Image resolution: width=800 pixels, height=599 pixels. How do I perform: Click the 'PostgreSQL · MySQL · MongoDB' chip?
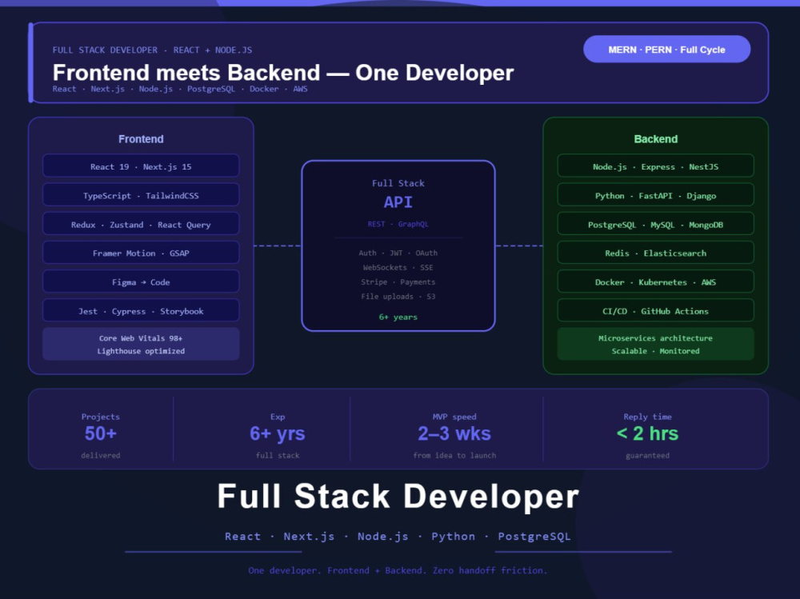[656, 225]
